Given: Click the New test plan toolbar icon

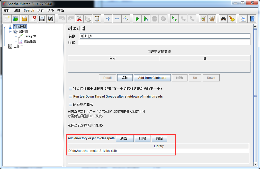Looking at the screenshot, I should pos(7,19).
